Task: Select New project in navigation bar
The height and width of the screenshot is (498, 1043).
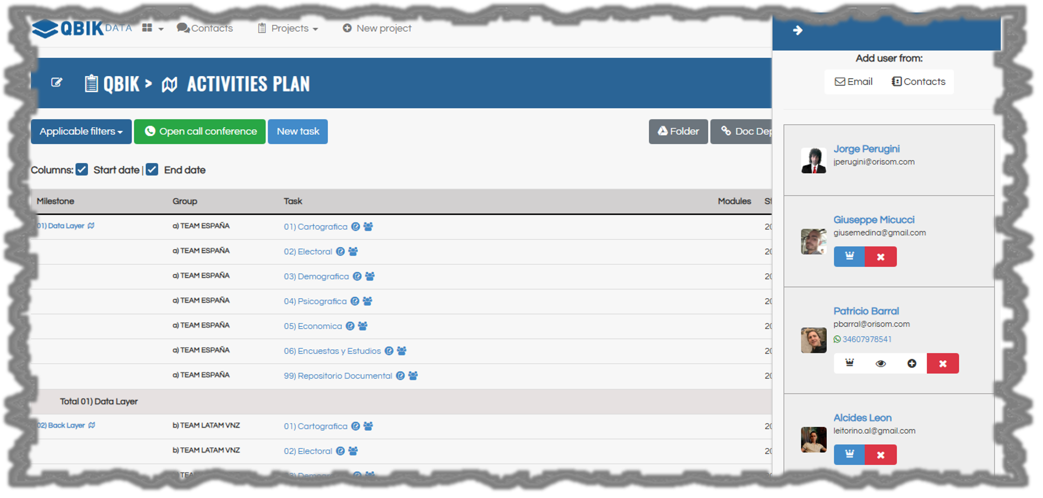Action: pyautogui.click(x=377, y=29)
